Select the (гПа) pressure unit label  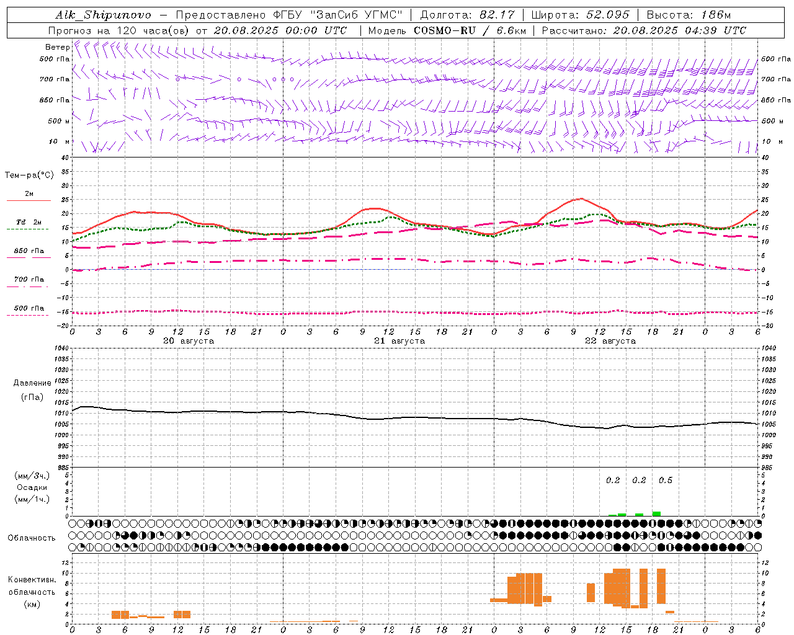[32, 397]
